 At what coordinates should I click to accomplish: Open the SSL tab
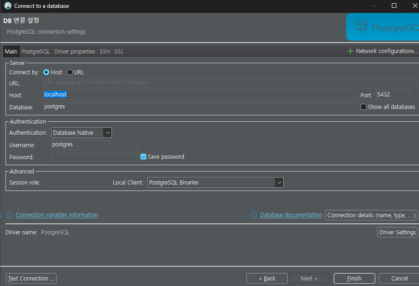[119, 51]
